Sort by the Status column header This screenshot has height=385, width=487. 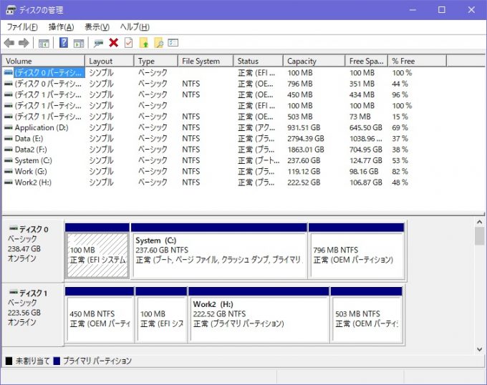pyautogui.click(x=259, y=61)
